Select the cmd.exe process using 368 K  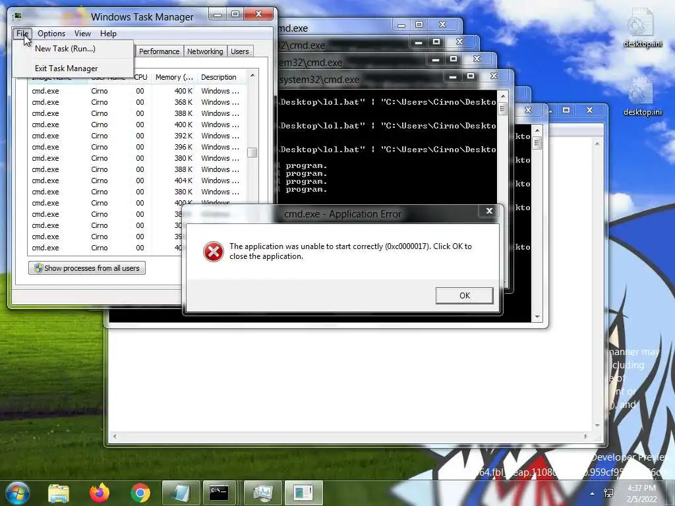pos(137,102)
